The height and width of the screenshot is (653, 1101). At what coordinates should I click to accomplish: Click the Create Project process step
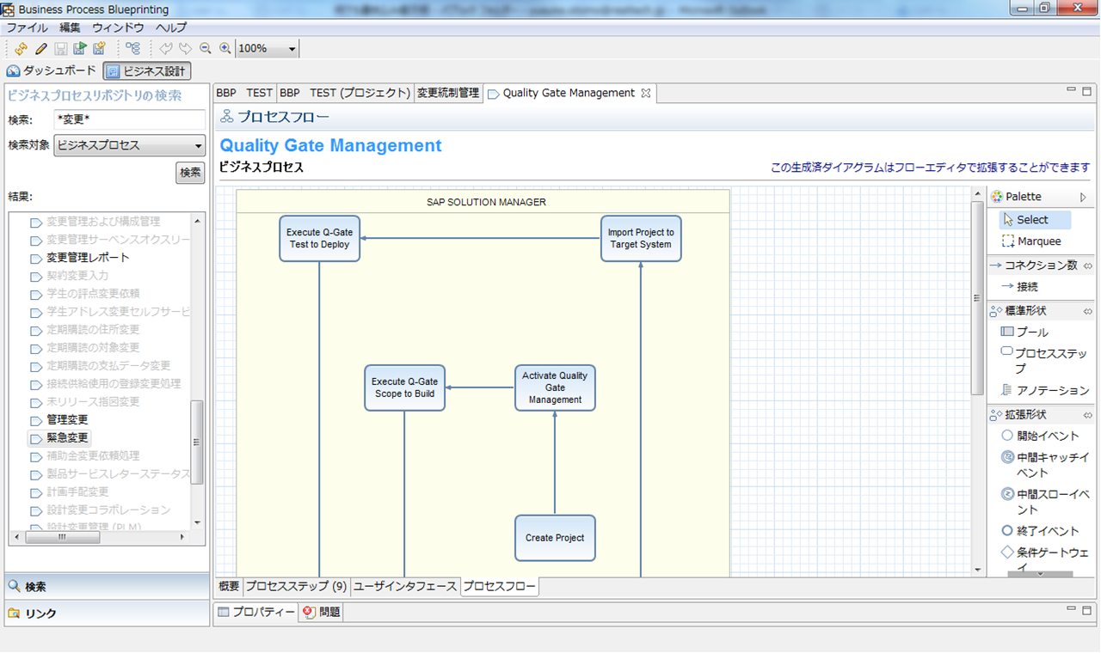[x=555, y=538]
